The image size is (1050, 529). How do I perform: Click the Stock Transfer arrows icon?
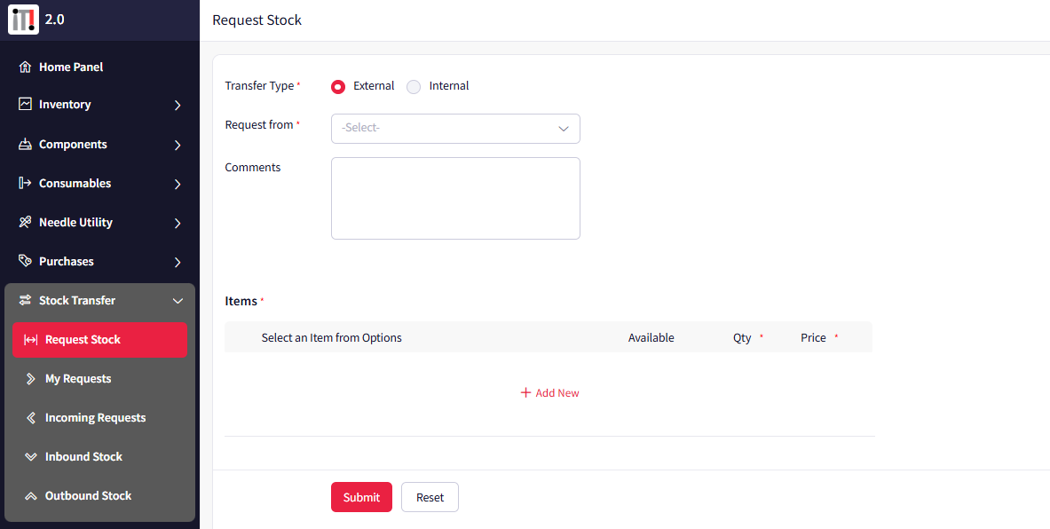(x=25, y=300)
